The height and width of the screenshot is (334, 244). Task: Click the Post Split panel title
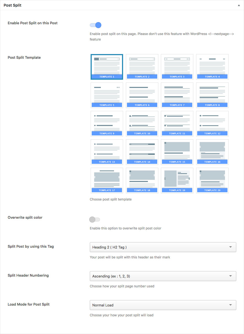pos(12,5)
